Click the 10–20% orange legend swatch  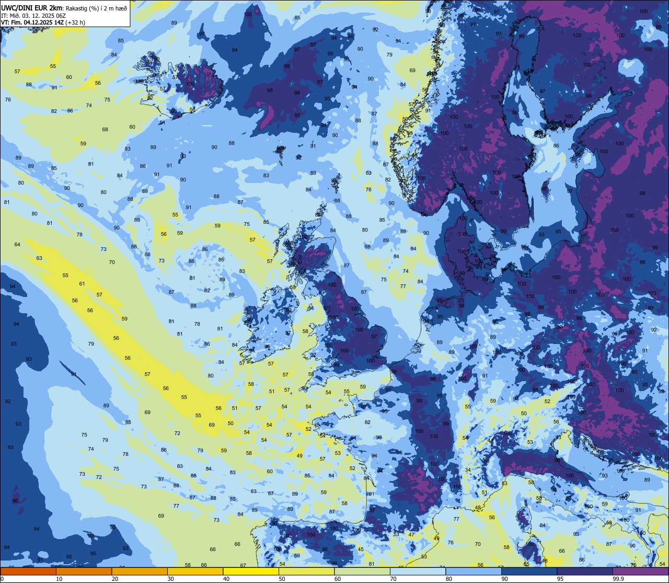[84, 571]
